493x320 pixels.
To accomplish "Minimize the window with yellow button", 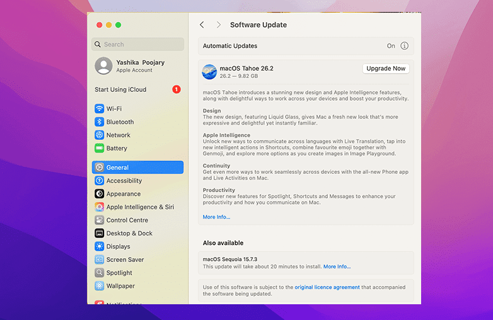I will point(109,25).
